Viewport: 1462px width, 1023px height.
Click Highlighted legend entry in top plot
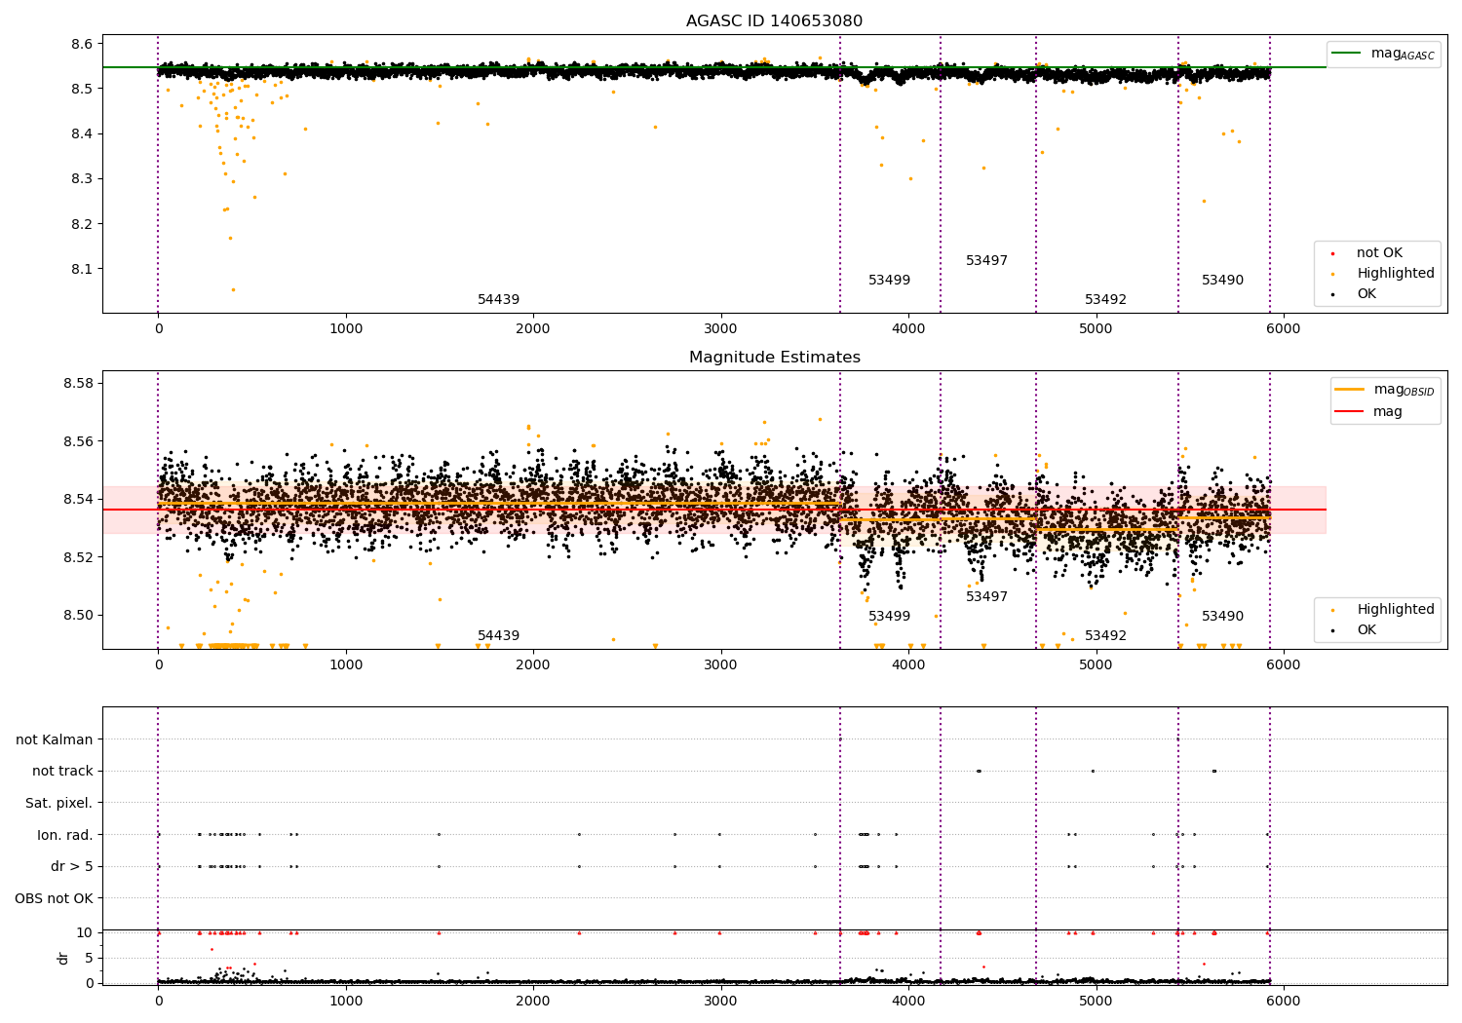[x=1396, y=274]
